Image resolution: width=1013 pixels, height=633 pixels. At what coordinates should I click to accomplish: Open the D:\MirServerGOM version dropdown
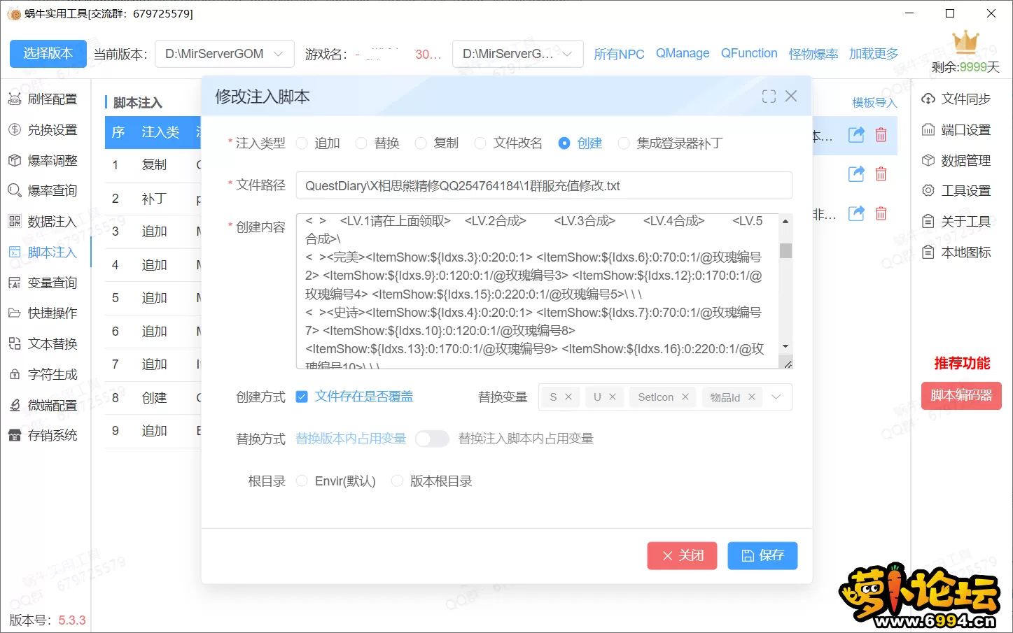point(224,54)
